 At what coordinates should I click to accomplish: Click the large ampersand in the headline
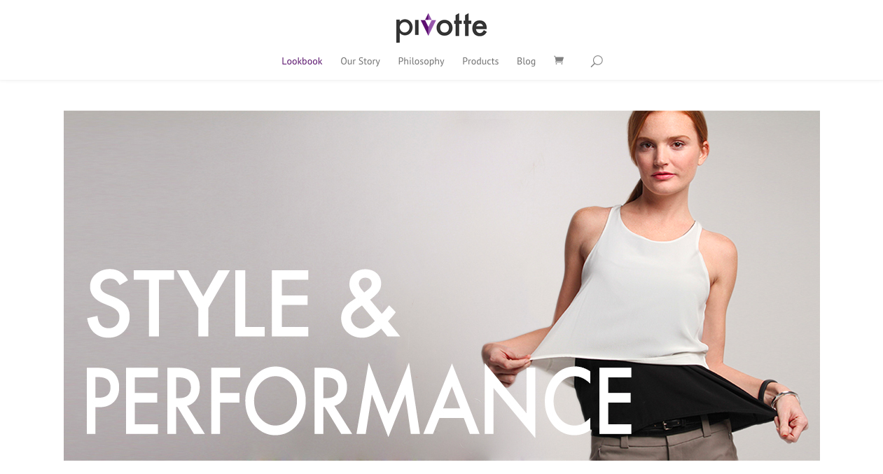point(368,302)
